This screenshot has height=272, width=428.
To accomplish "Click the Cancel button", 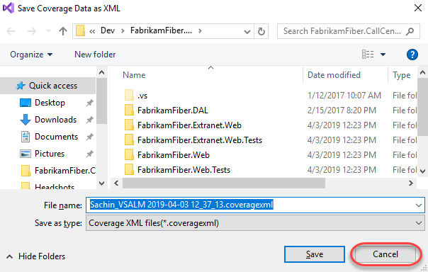I will (x=385, y=254).
